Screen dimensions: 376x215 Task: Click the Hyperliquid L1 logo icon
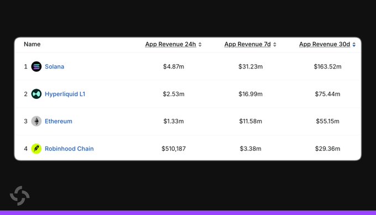click(x=36, y=94)
